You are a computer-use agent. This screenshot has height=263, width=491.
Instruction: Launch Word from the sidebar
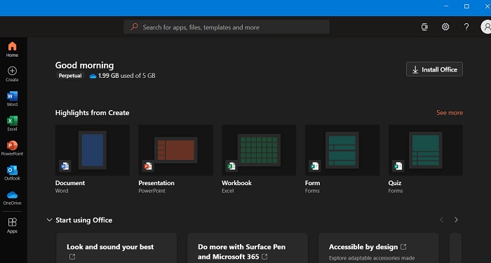(12, 99)
